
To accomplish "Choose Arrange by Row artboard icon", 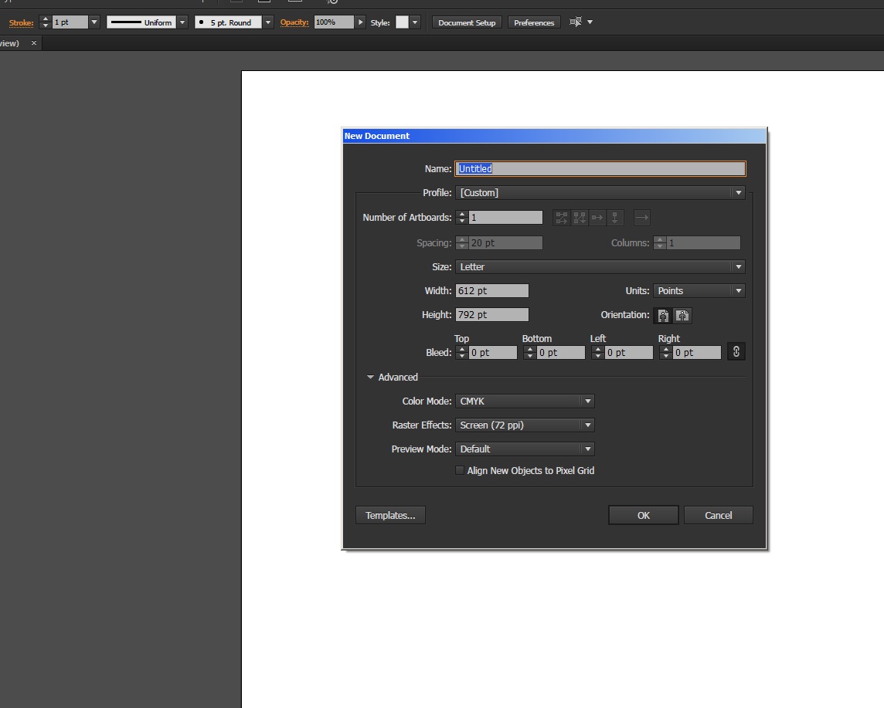I will click(x=597, y=218).
